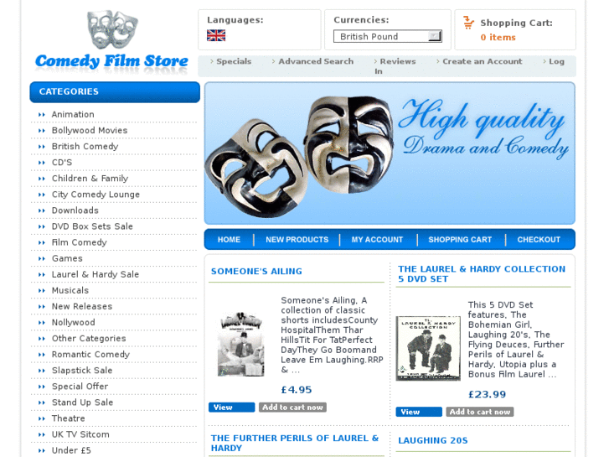Open the Special Offer category

coord(80,387)
